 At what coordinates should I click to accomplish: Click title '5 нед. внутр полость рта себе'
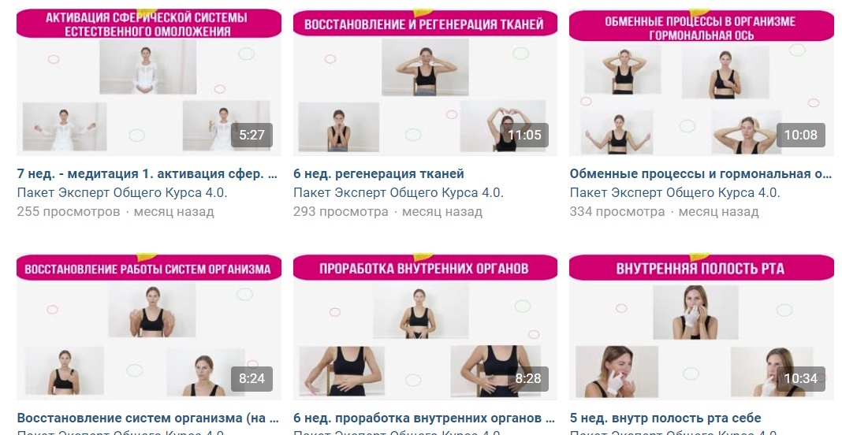665,418
